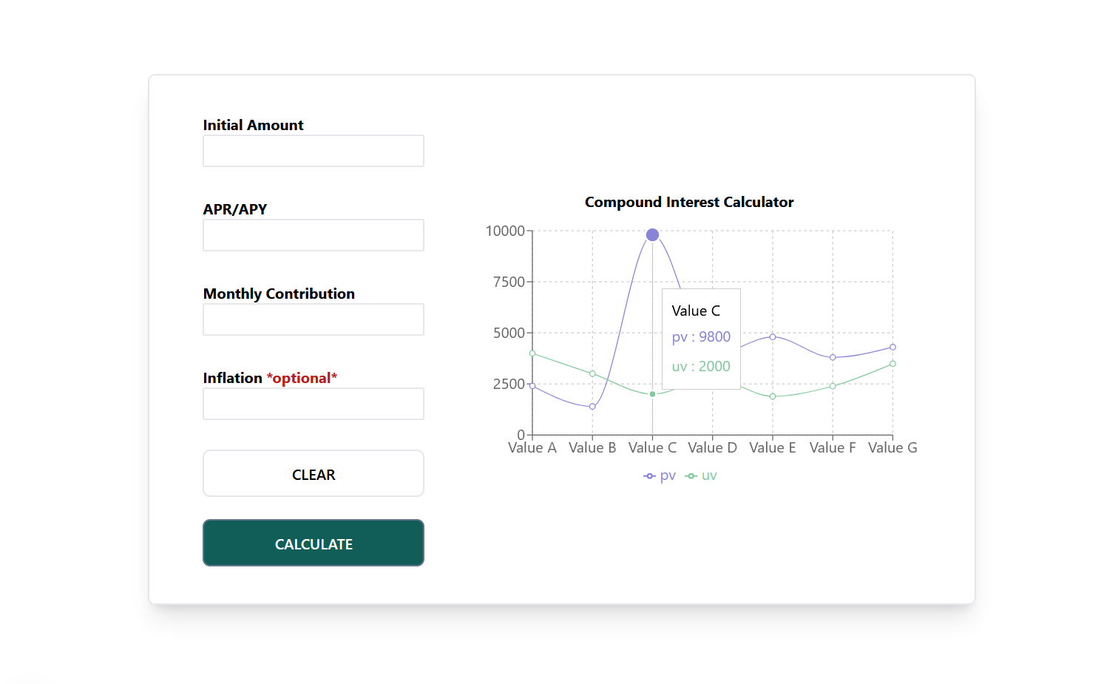Click the purple pv legend icon

tap(648, 475)
